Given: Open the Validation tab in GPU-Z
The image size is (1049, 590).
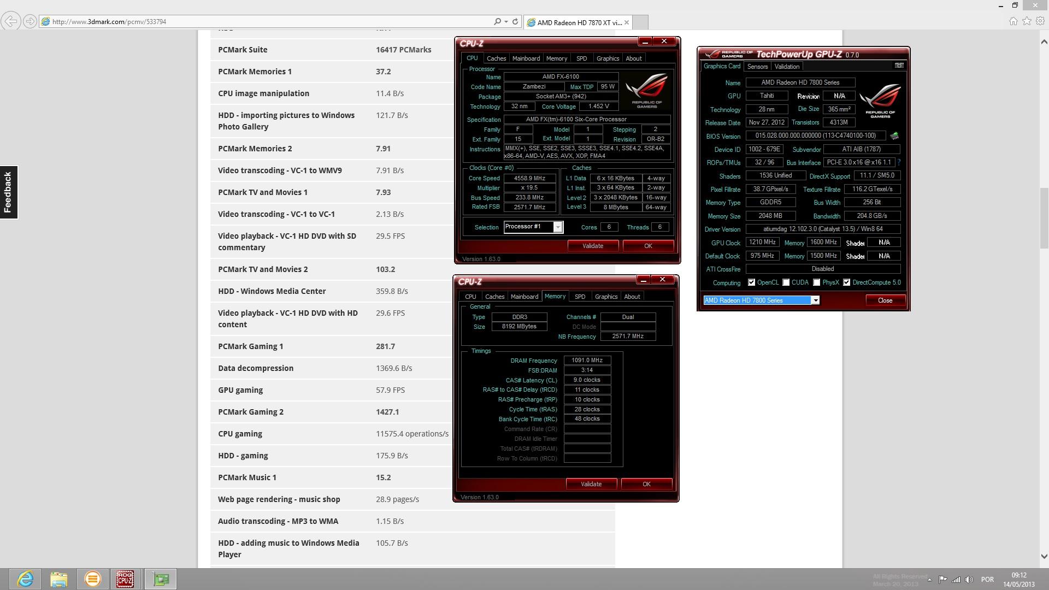Looking at the screenshot, I should click(787, 67).
